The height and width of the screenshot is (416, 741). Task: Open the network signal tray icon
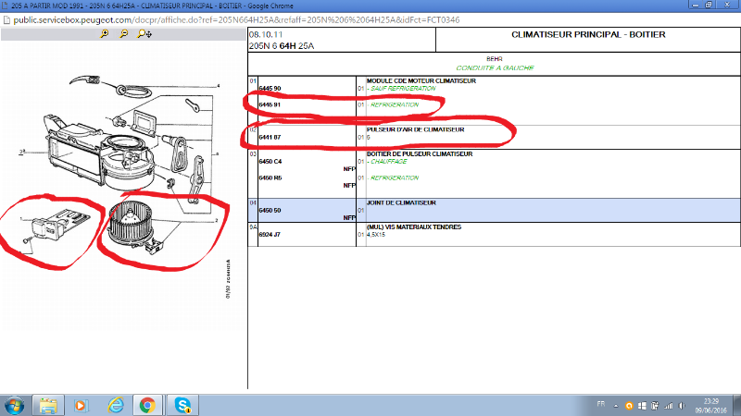click(x=668, y=406)
